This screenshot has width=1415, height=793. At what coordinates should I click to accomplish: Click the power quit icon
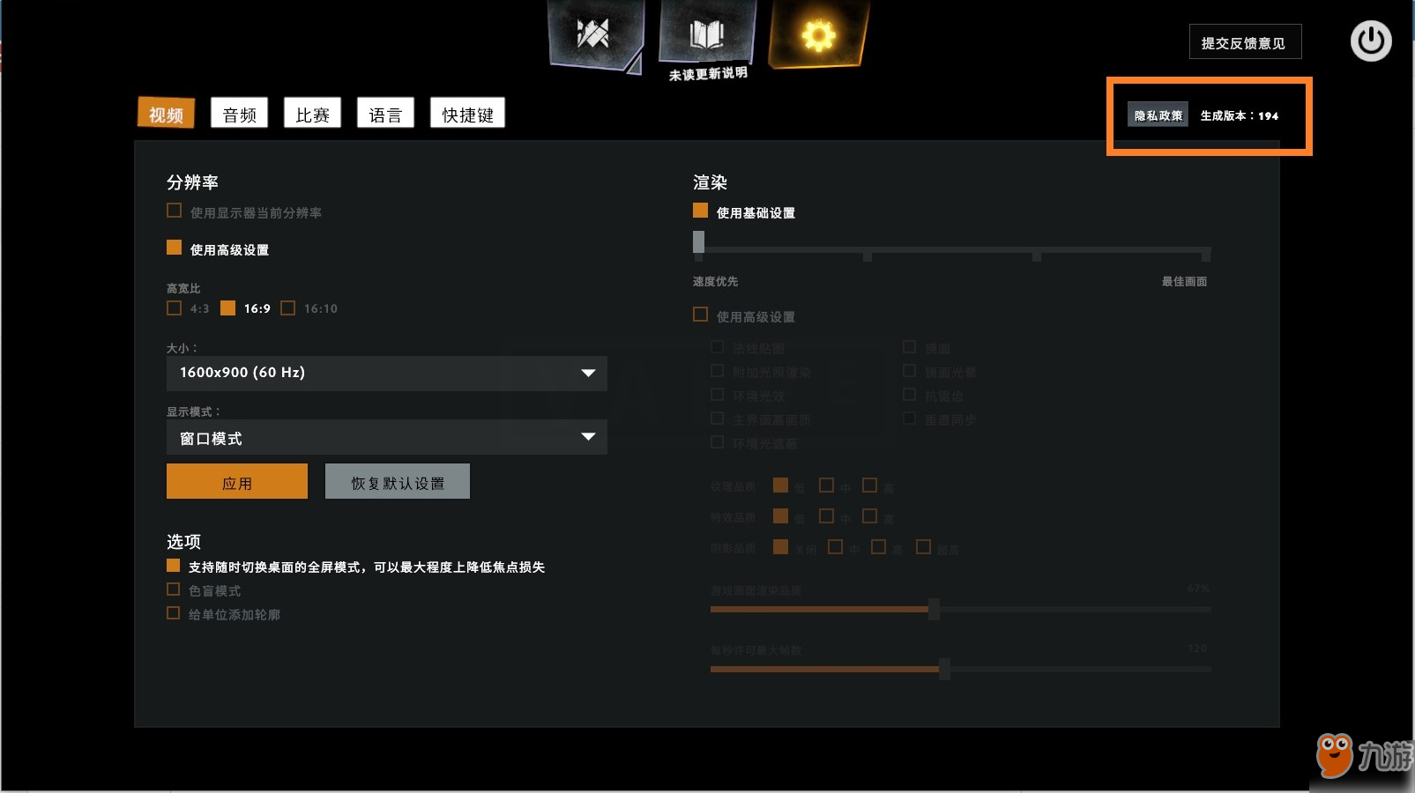[x=1371, y=41]
